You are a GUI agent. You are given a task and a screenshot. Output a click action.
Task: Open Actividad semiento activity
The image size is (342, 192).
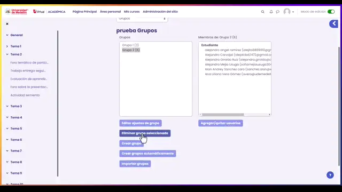[x=25, y=95]
